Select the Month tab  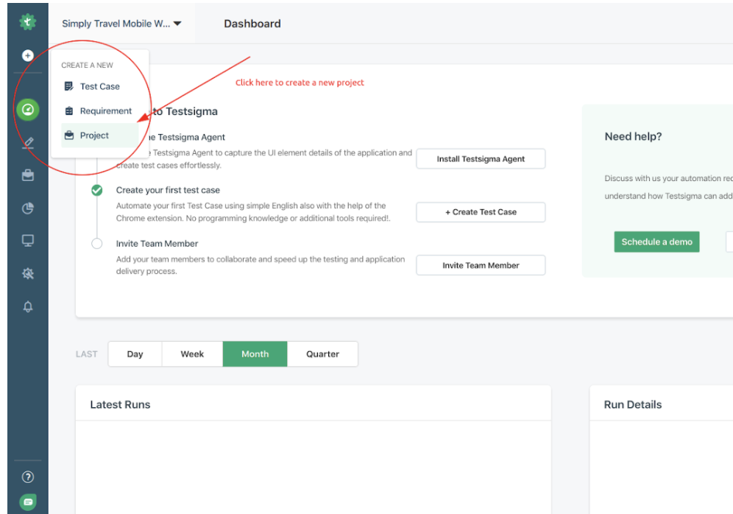pyautogui.click(x=255, y=354)
